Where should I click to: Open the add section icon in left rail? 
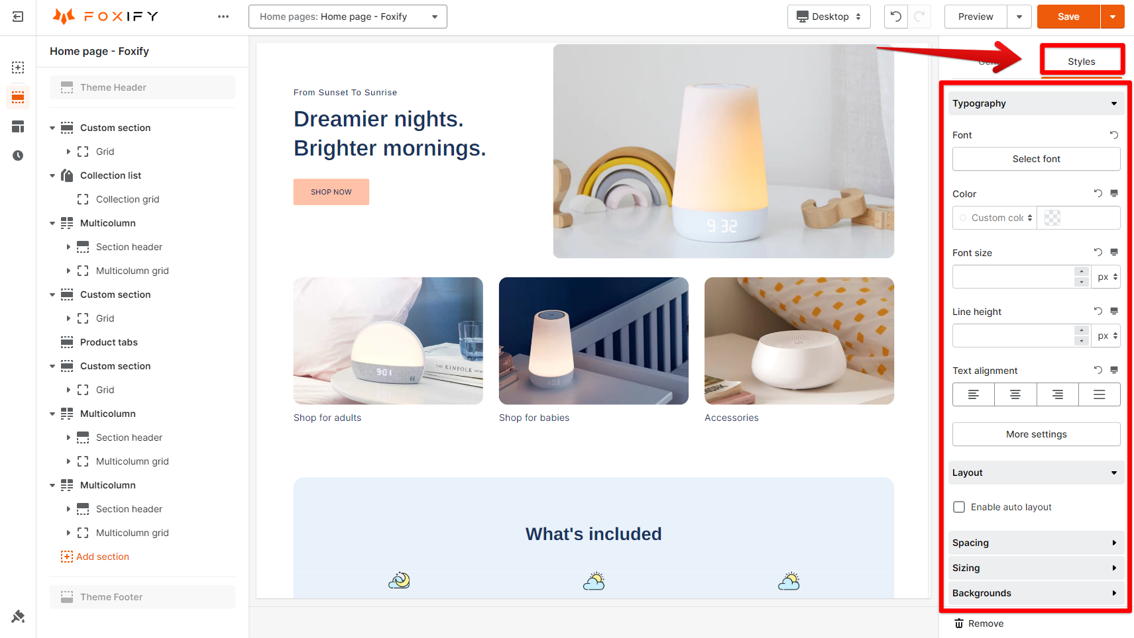[18, 68]
